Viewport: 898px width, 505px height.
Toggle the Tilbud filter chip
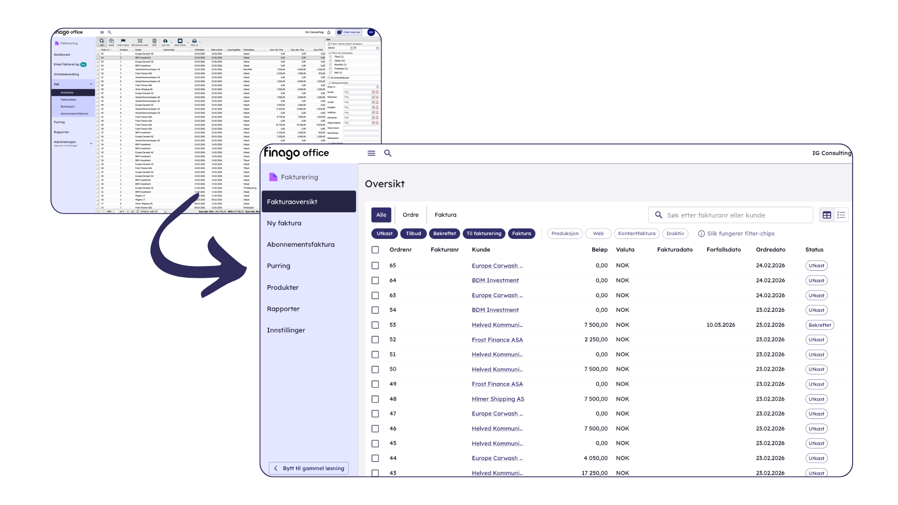click(413, 234)
